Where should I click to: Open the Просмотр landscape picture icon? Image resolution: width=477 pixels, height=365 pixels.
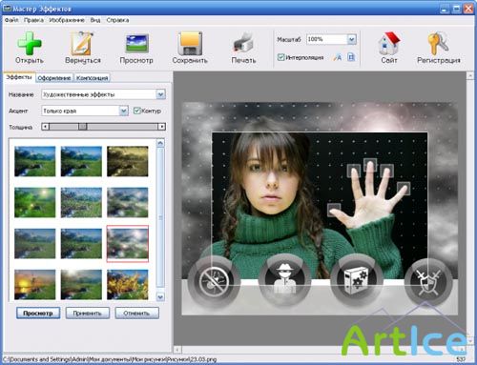[136, 43]
